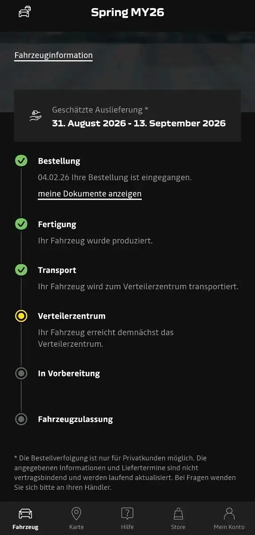Screen dimensions: 255x535
Task: Select the grey Fahrzeugzulassung step marker
Action: (x=21, y=419)
